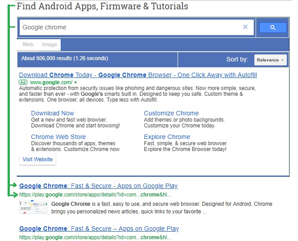The height and width of the screenshot is (241, 298).
Task: Click the Sort by: label
Action: tap(237, 59)
